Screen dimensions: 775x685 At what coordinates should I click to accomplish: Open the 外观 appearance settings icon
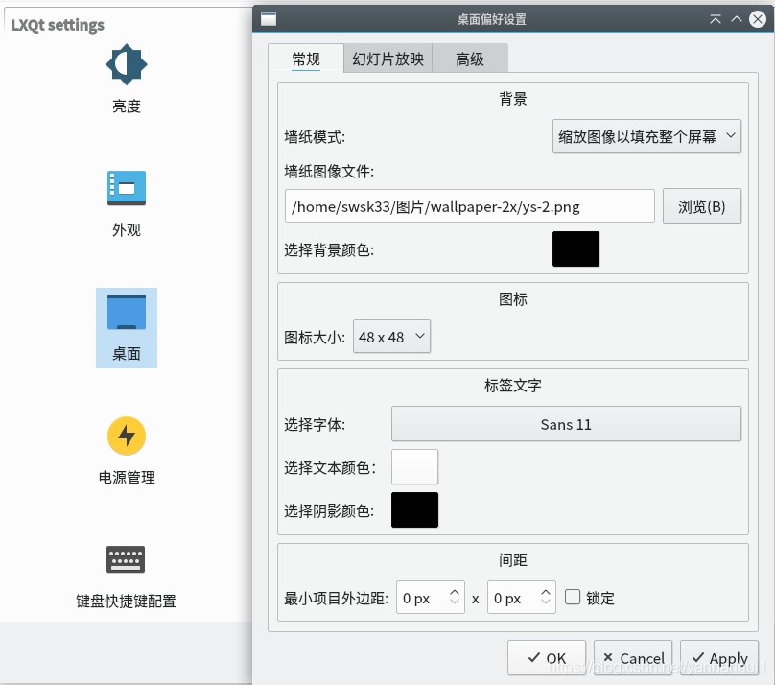pyautogui.click(x=126, y=203)
